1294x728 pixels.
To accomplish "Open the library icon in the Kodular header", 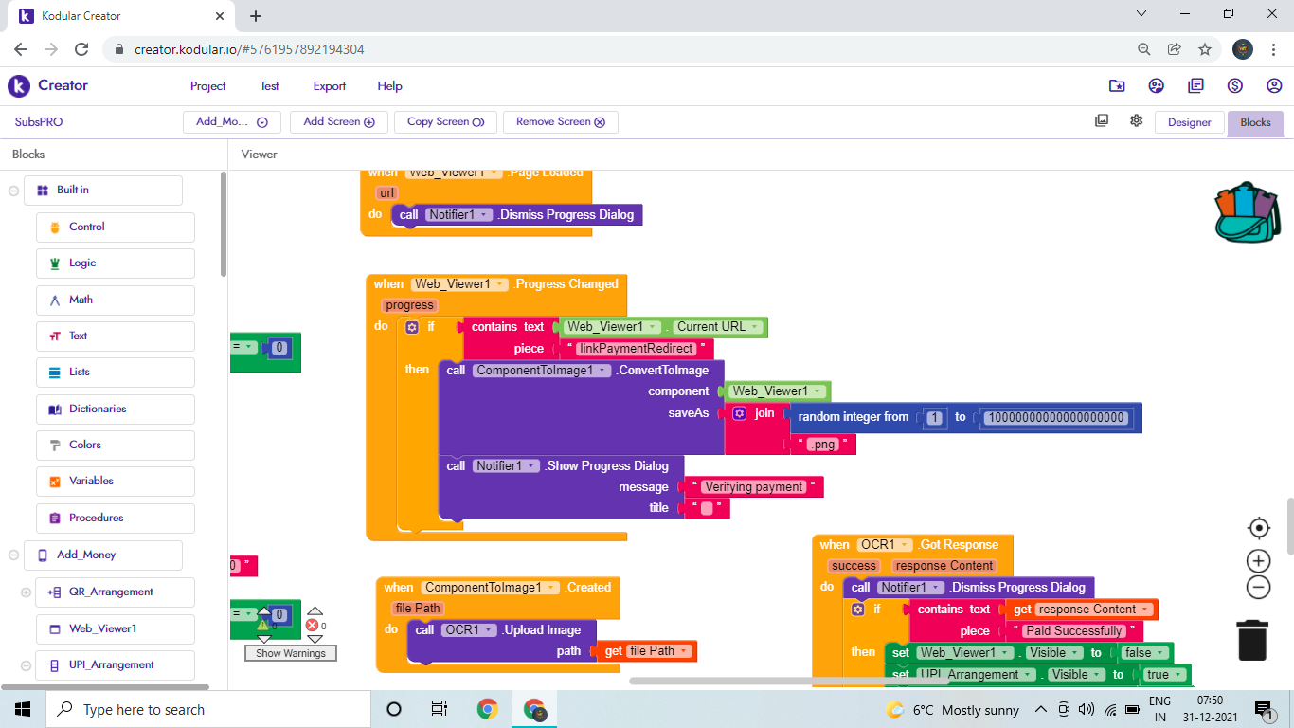I will 1195,85.
